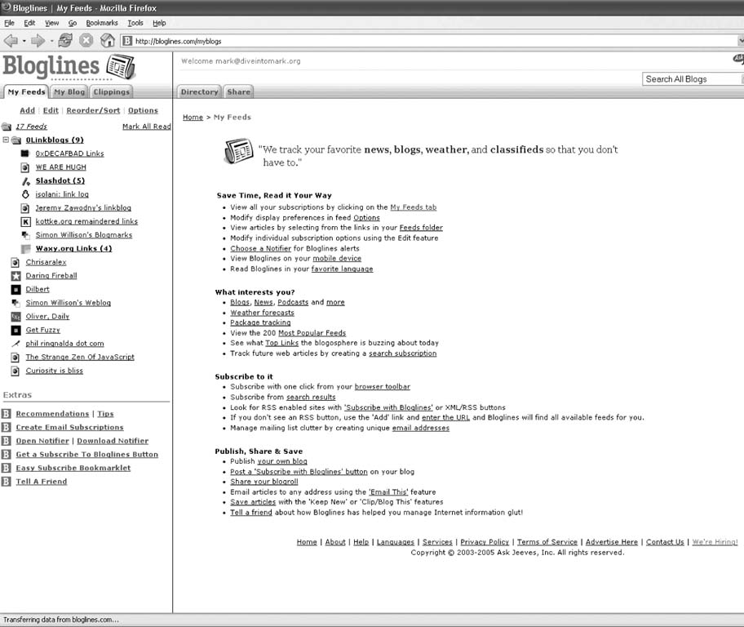Click the Weather forecasts link

click(262, 313)
